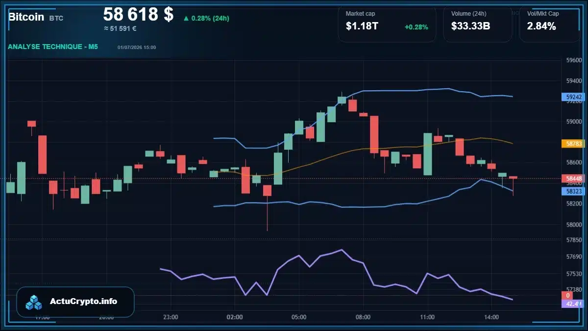Click the red 0 indicator tag
Image resolution: width=588 pixels, height=331 pixels.
567,296
